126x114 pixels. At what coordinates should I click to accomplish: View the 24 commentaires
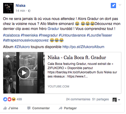tap(78, 99)
